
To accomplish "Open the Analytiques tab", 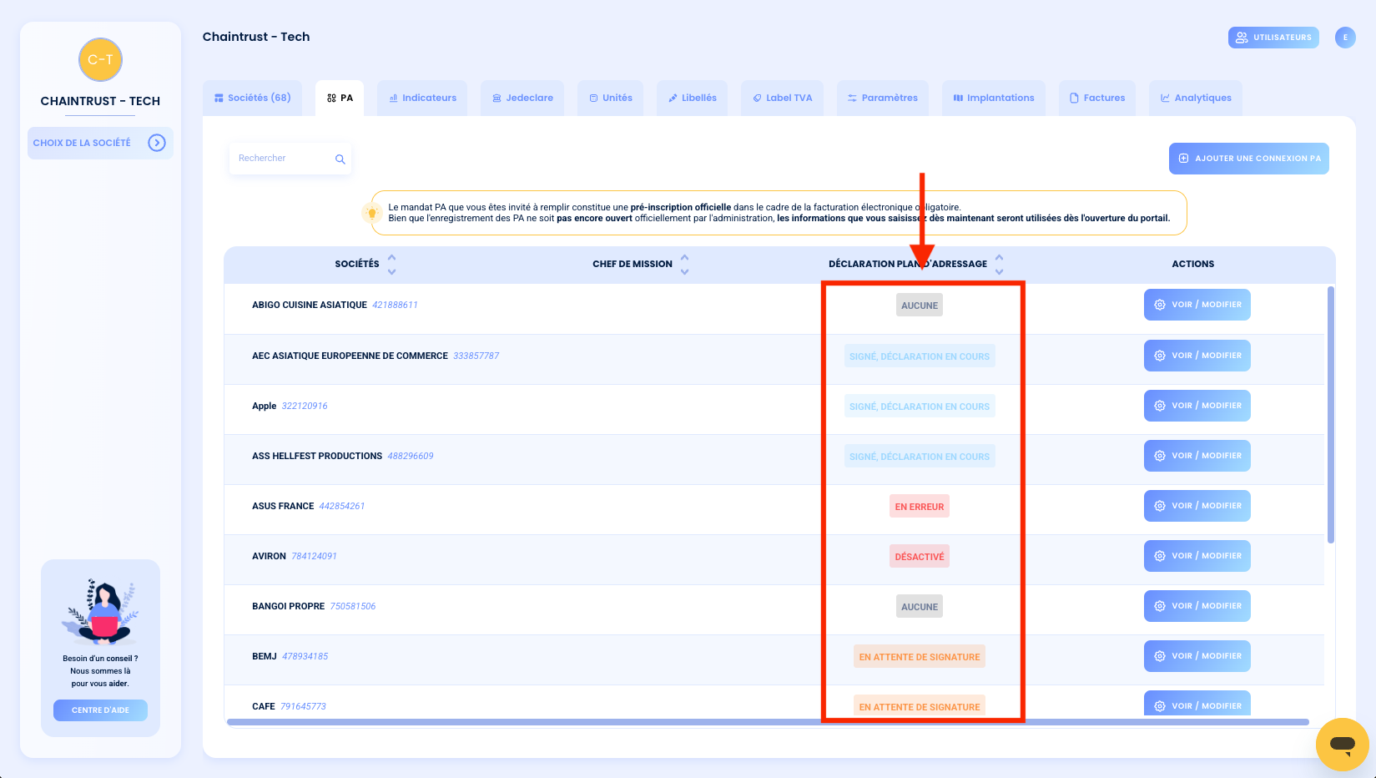I will [1196, 98].
